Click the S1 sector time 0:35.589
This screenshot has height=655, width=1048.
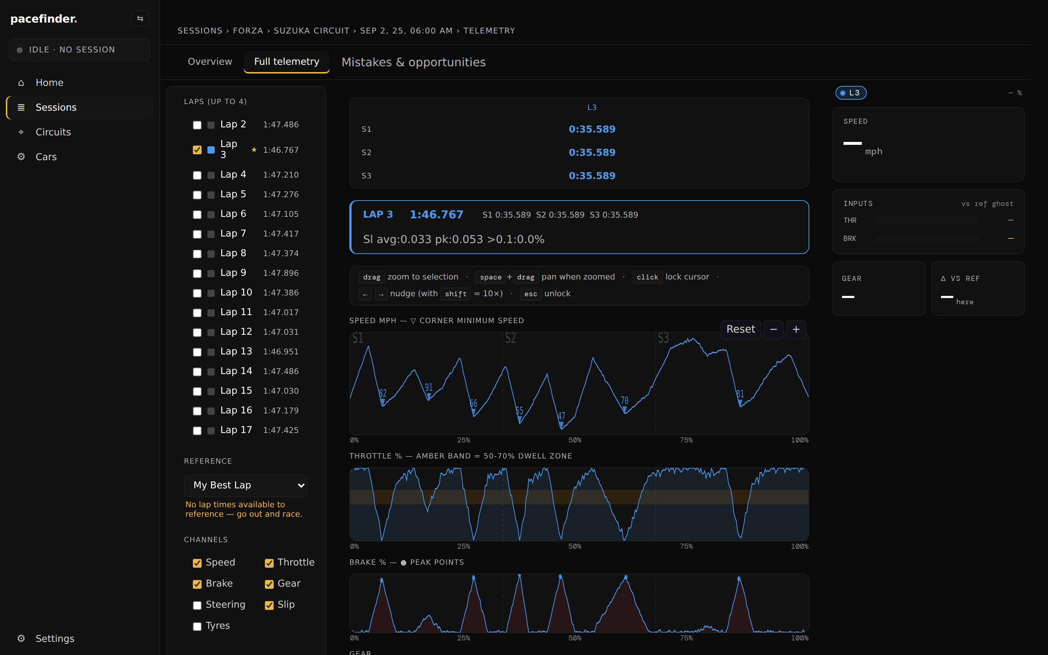[x=592, y=129]
